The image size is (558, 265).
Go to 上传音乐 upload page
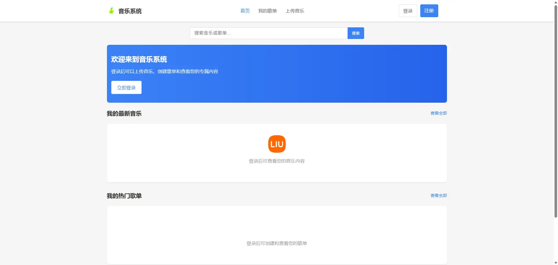click(x=295, y=11)
